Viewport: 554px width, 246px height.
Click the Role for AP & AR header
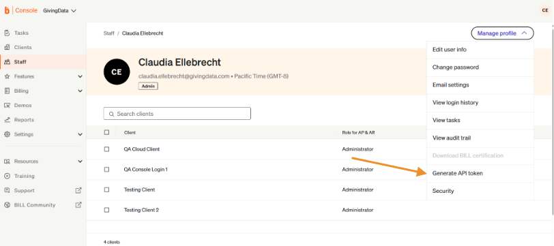(x=358, y=133)
